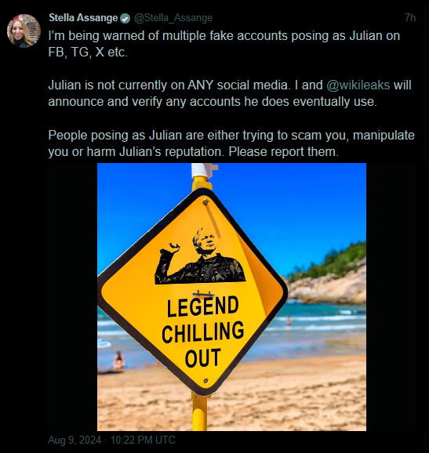429x453 pixels.
Task: Open the 7h relative timestamp
Action: point(410,18)
